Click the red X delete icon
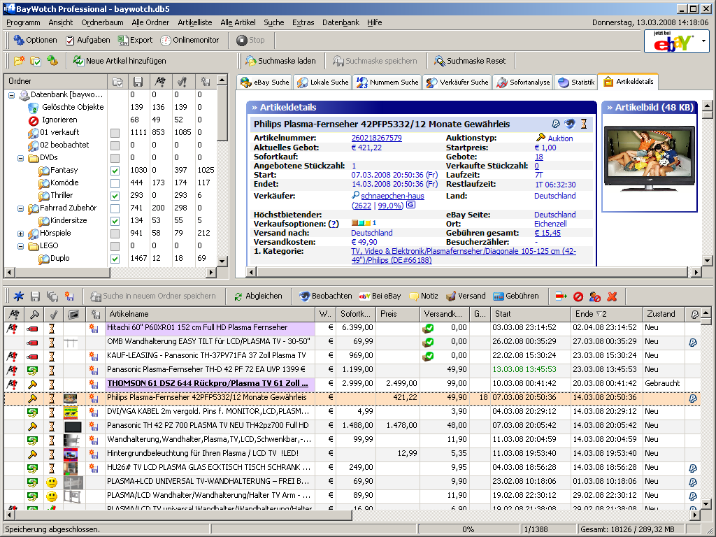This screenshot has height=537, width=716. point(612,296)
